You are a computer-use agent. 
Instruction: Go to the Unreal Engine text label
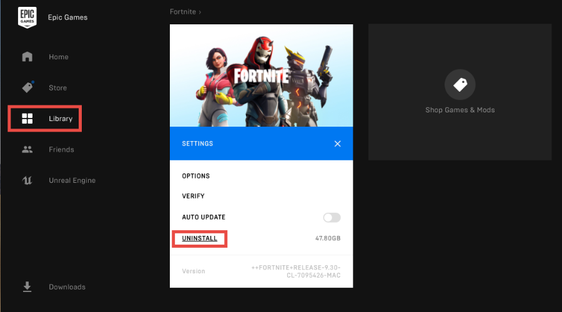pos(72,180)
